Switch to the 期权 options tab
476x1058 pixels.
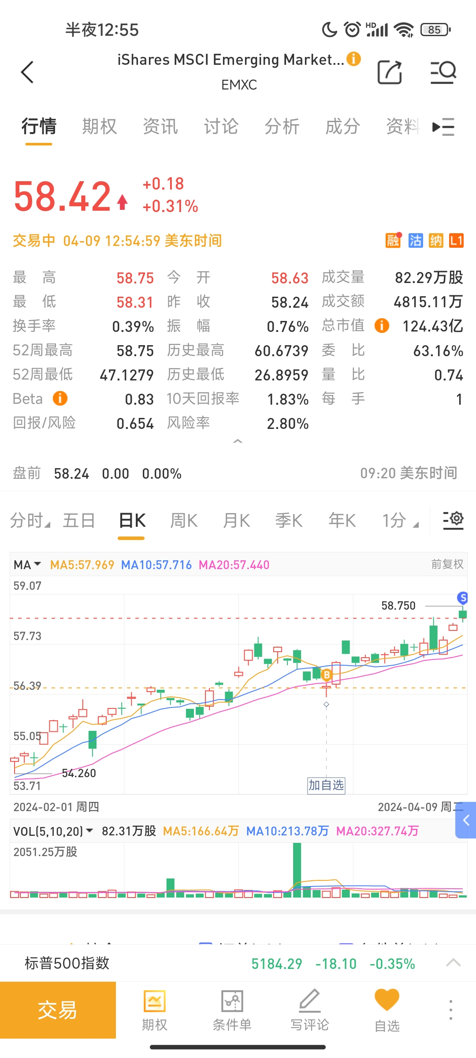100,127
